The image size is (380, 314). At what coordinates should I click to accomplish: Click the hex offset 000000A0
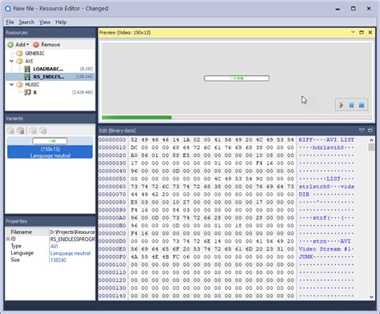[x=112, y=218]
